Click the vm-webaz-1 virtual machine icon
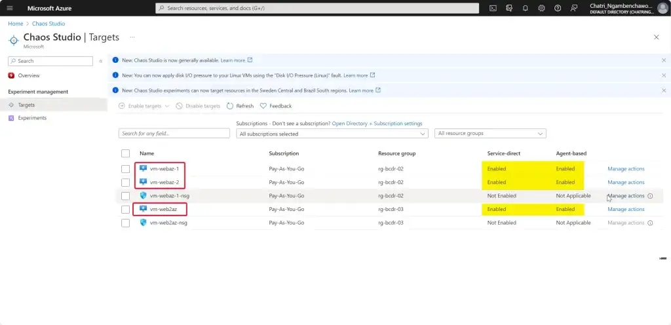This screenshot has height=325, width=671. tap(144, 168)
